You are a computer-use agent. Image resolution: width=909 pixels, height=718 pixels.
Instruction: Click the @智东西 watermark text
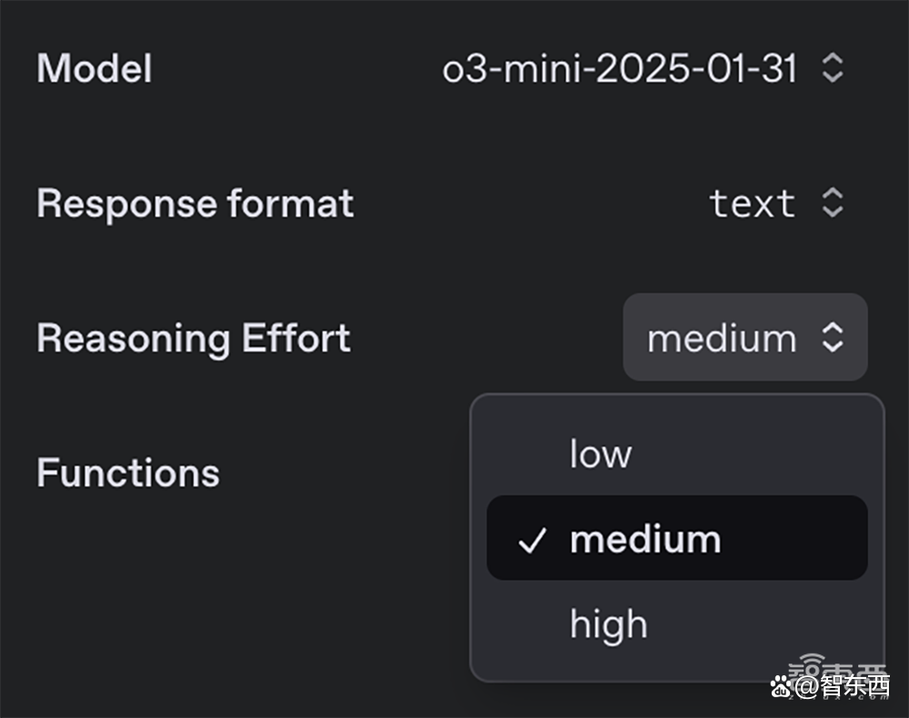pos(843,686)
